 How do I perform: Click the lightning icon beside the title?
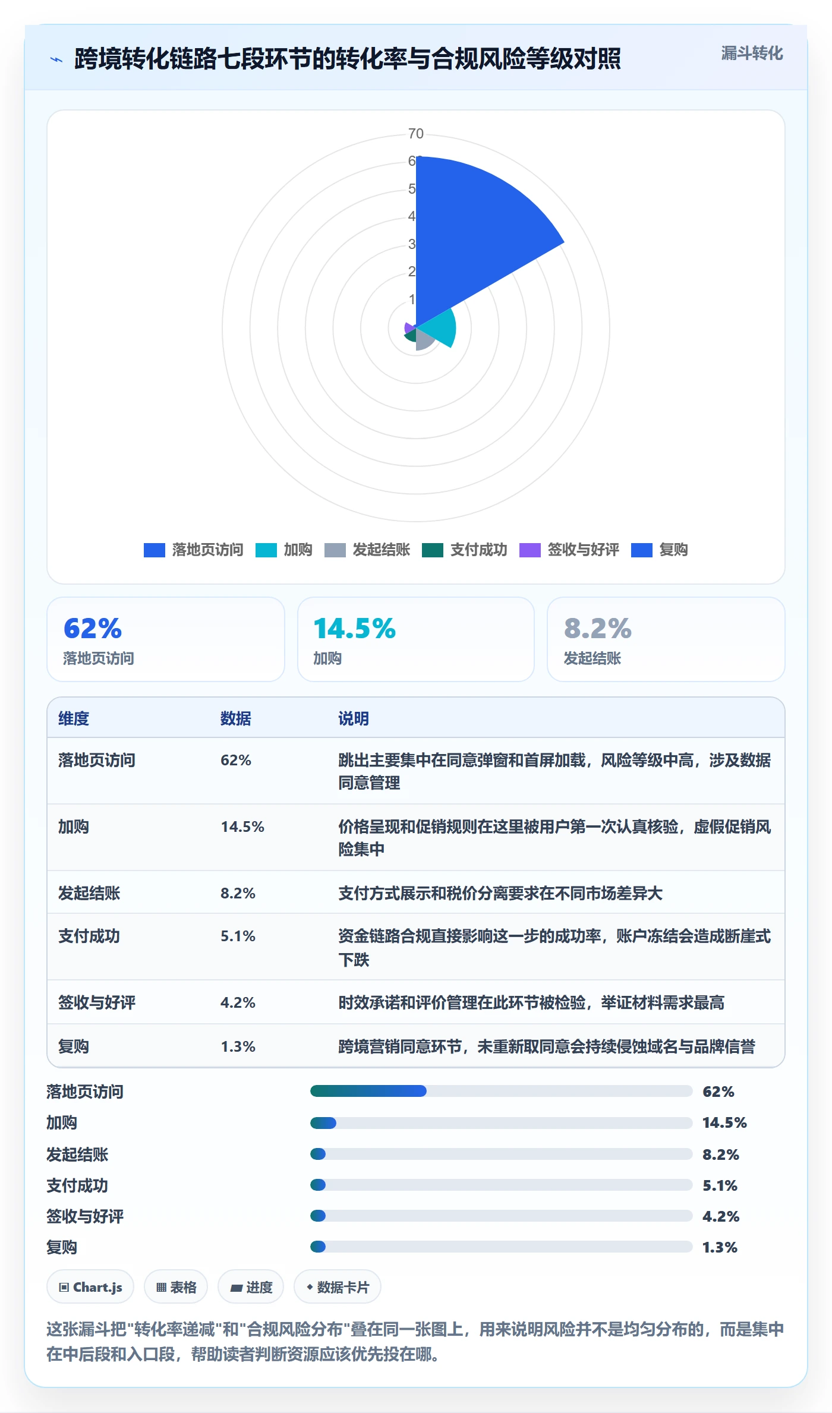point(56,59)
